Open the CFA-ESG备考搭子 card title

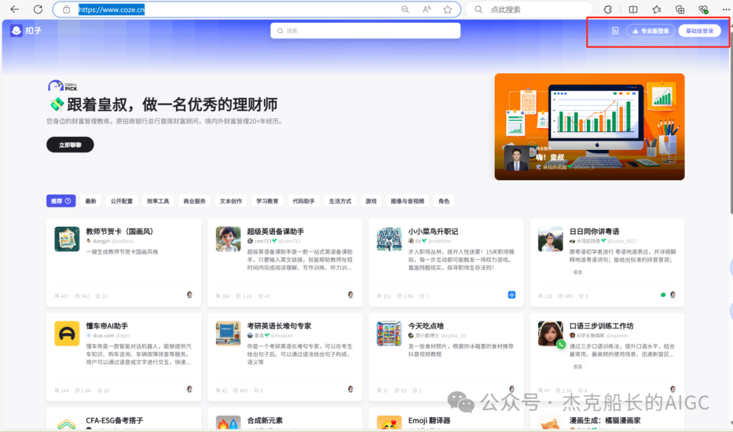click(115, 420)
